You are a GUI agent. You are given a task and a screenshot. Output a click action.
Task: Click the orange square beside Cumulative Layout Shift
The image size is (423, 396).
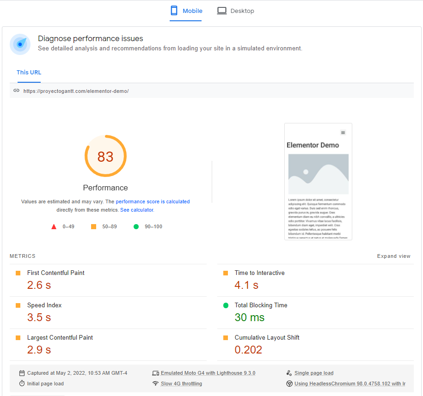click(225, 338)
